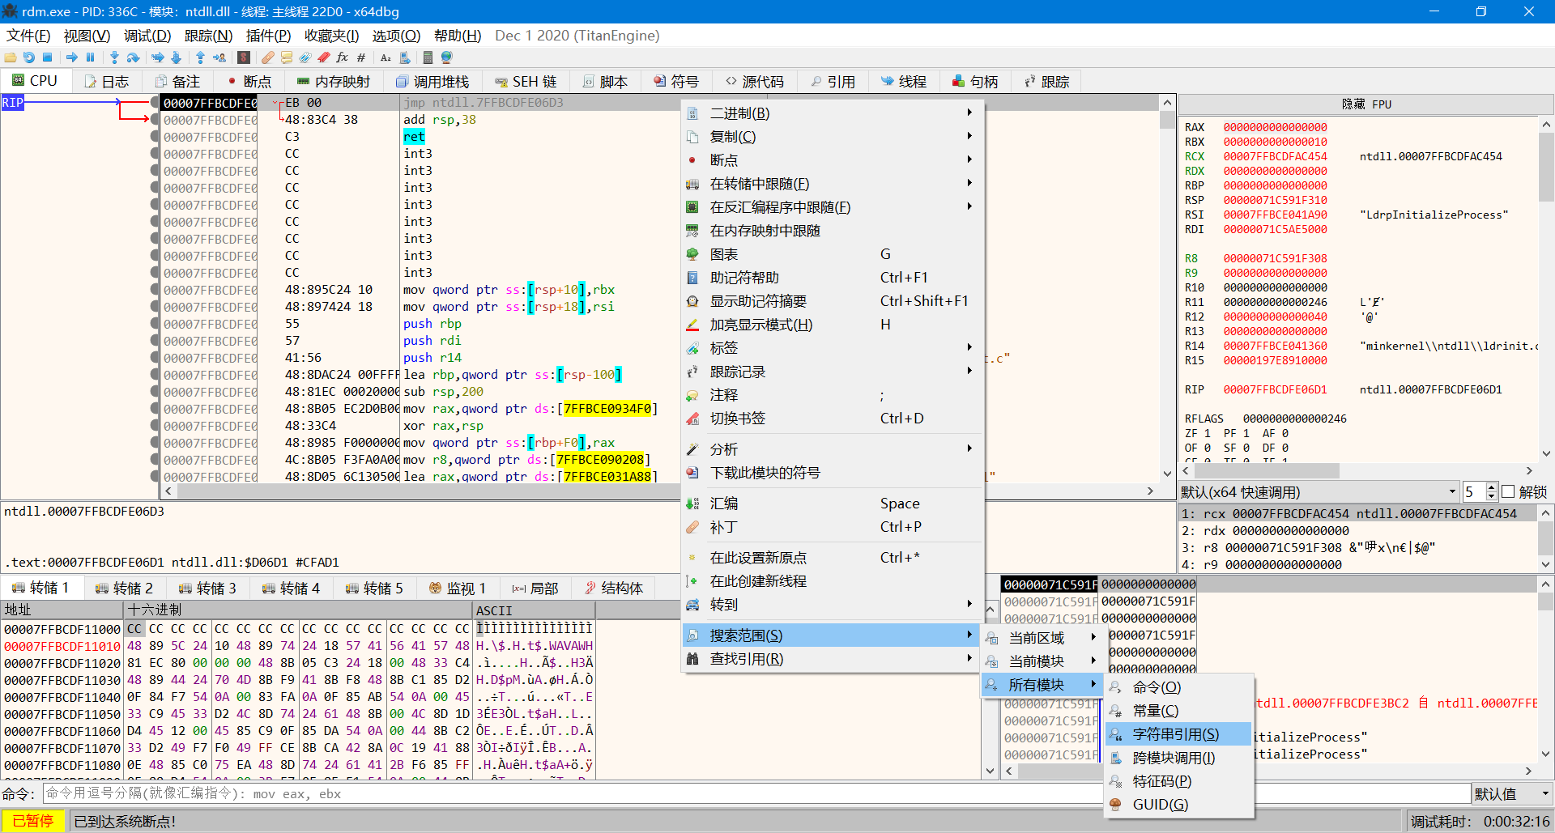
Task: Expand the 转到 submenu
Action: pos(834,605)
